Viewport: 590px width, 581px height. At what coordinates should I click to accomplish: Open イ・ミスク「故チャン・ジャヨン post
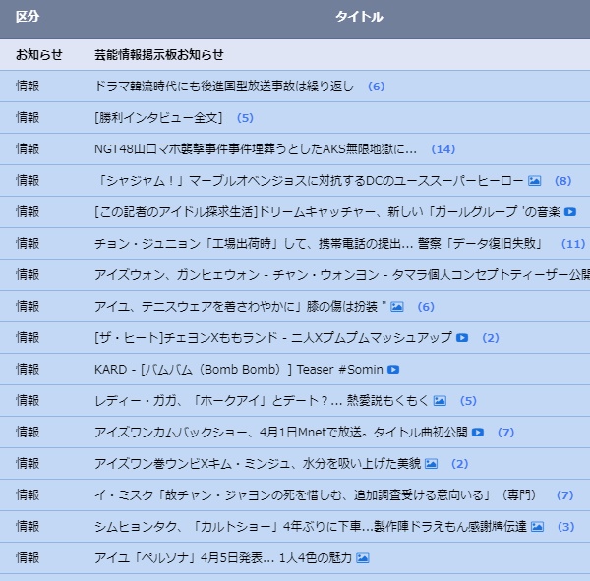pos(315,494)
